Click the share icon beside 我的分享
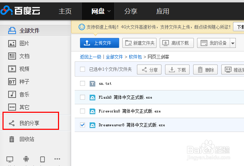The height and width of the screenshot is (166, 244). point(12,123)
